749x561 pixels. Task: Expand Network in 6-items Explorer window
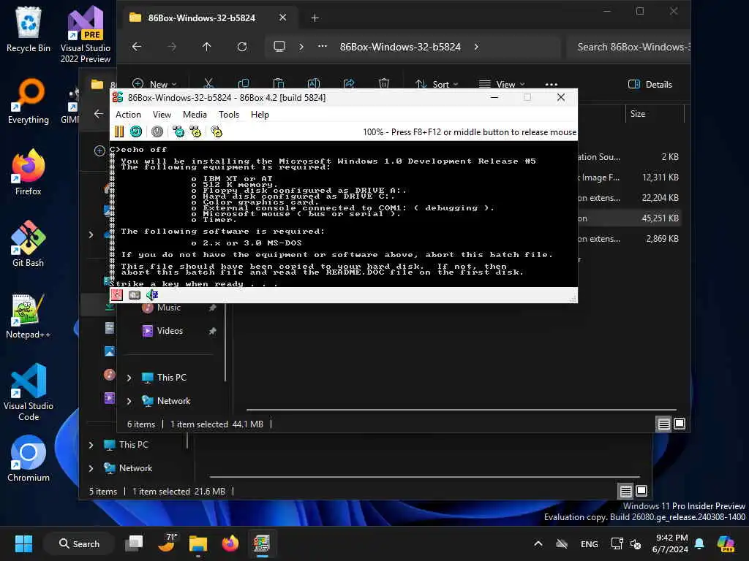coord(129,401)
